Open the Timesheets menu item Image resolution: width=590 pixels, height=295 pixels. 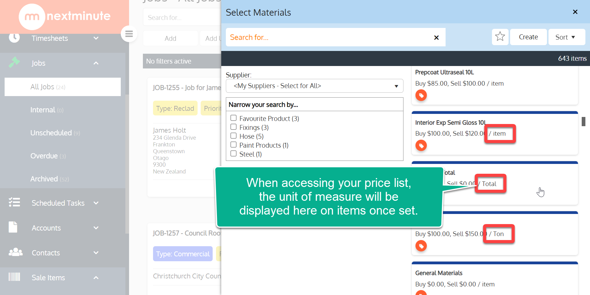50,38
